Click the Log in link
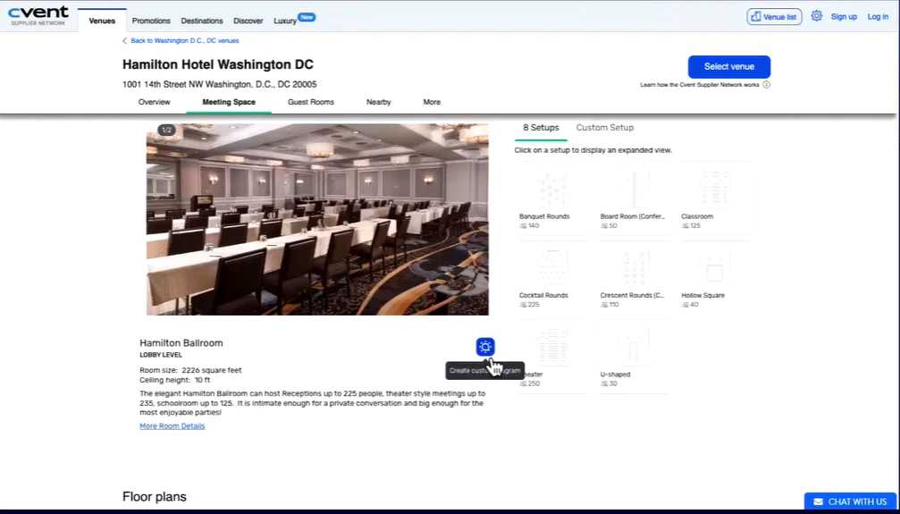The height and width of the screenshot is (514, 900). click(x=878, y=17)
